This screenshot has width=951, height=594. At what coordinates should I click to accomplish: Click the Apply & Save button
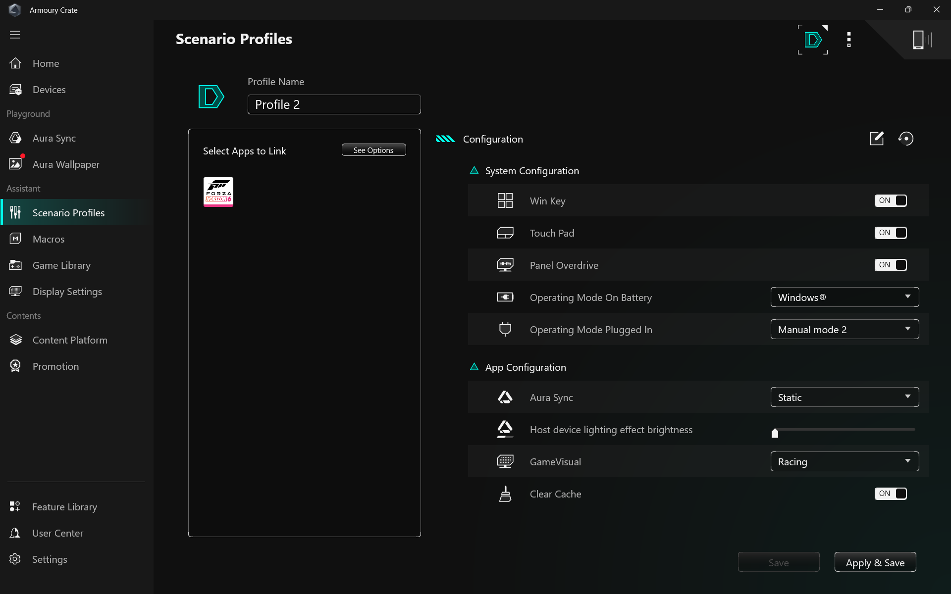875,562
